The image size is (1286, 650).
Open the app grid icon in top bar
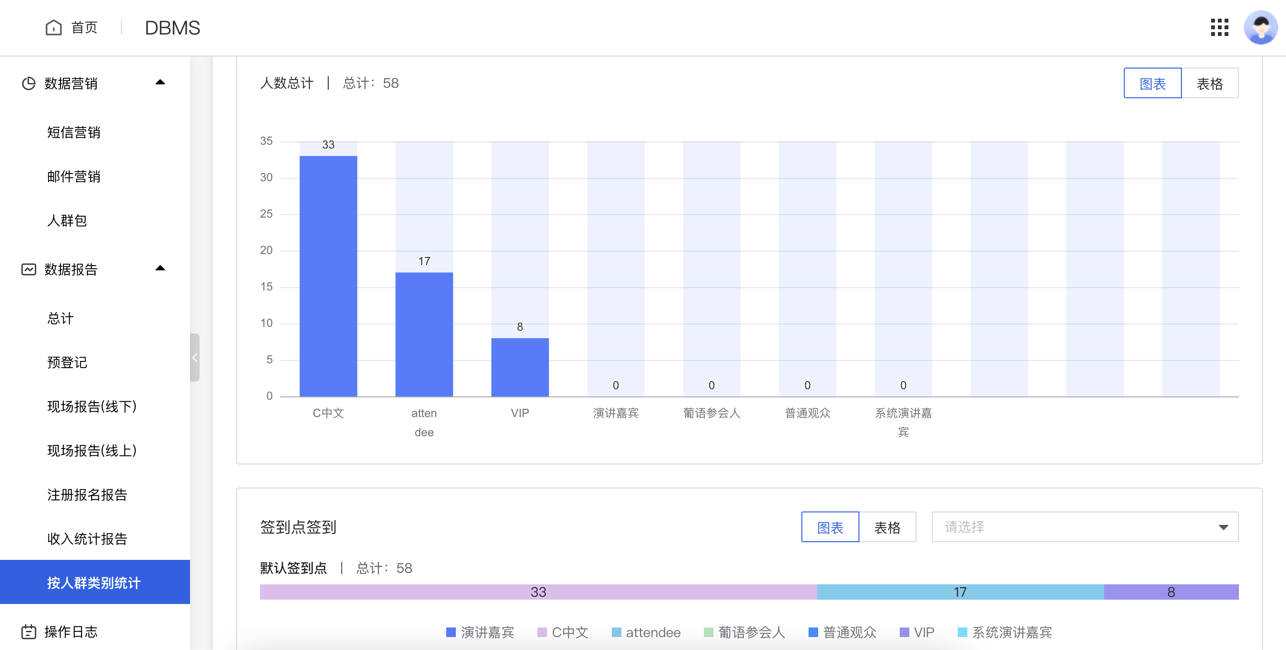tap(1219, 28)
